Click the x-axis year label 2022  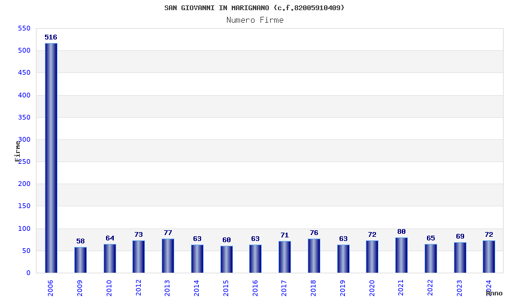(x=430, y=288)
